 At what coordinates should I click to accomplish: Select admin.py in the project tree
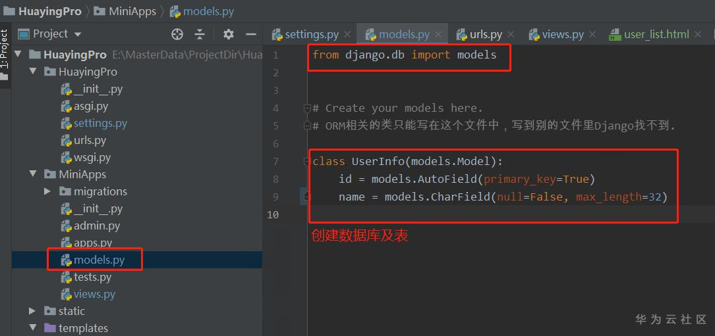(97, 226)
